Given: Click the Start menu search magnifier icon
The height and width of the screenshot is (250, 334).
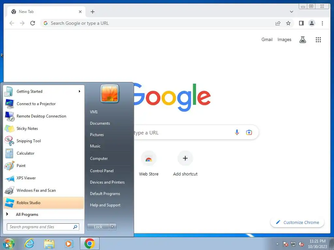Looking at the screenshot, I should coord(75,227).
